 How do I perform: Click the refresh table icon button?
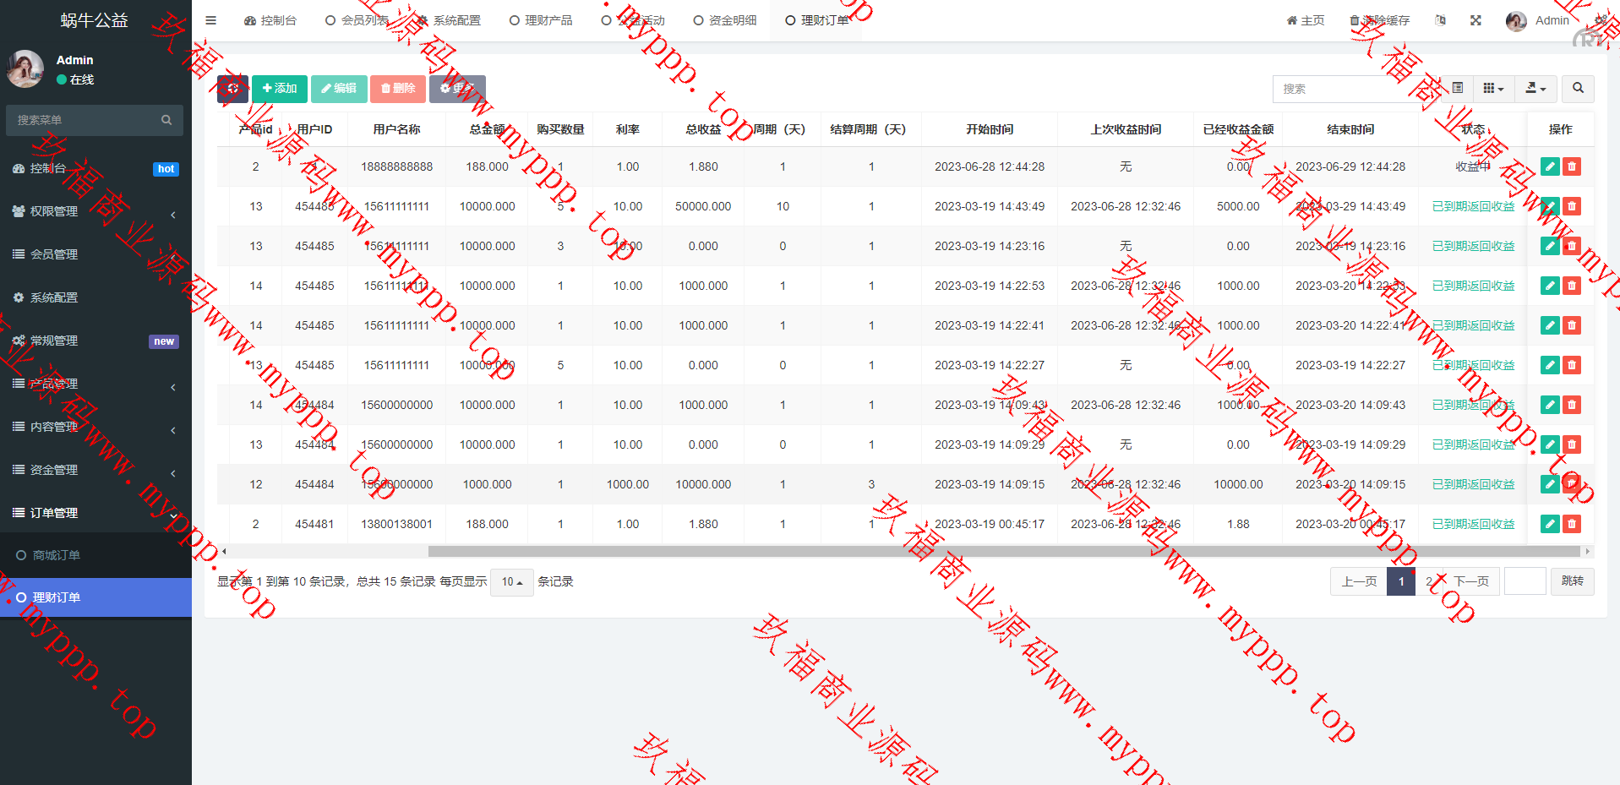coord(232,89)
